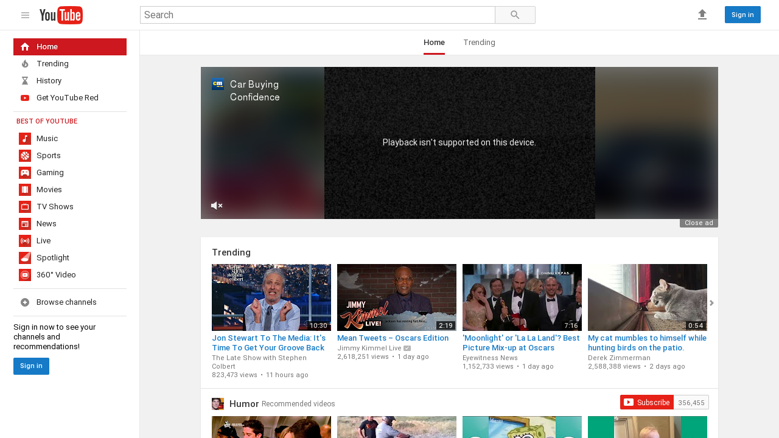Visit the Eyewitness News channel
The image size is (779, 438).
(x=490, y=358)
